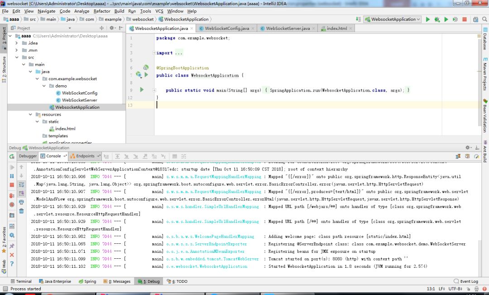Start Debug with the bug icon

437,19
